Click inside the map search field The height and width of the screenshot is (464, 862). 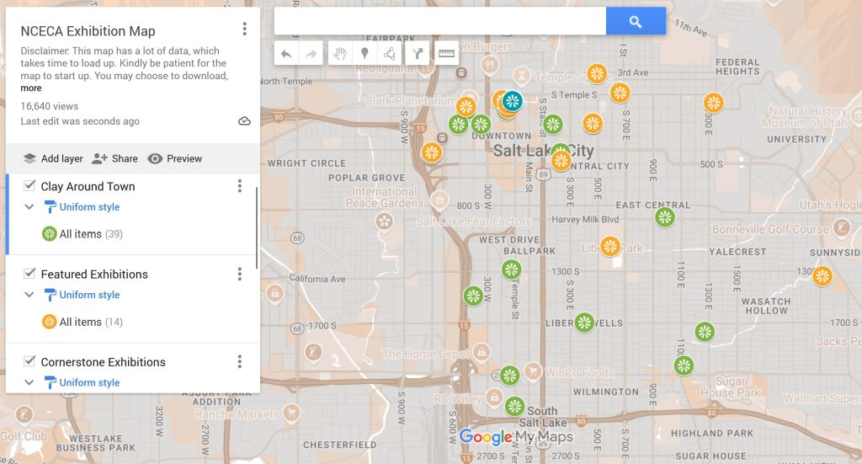[x=439, y=22]
